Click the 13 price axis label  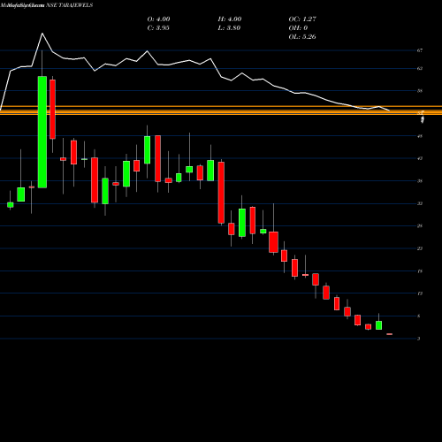point(420,293)
